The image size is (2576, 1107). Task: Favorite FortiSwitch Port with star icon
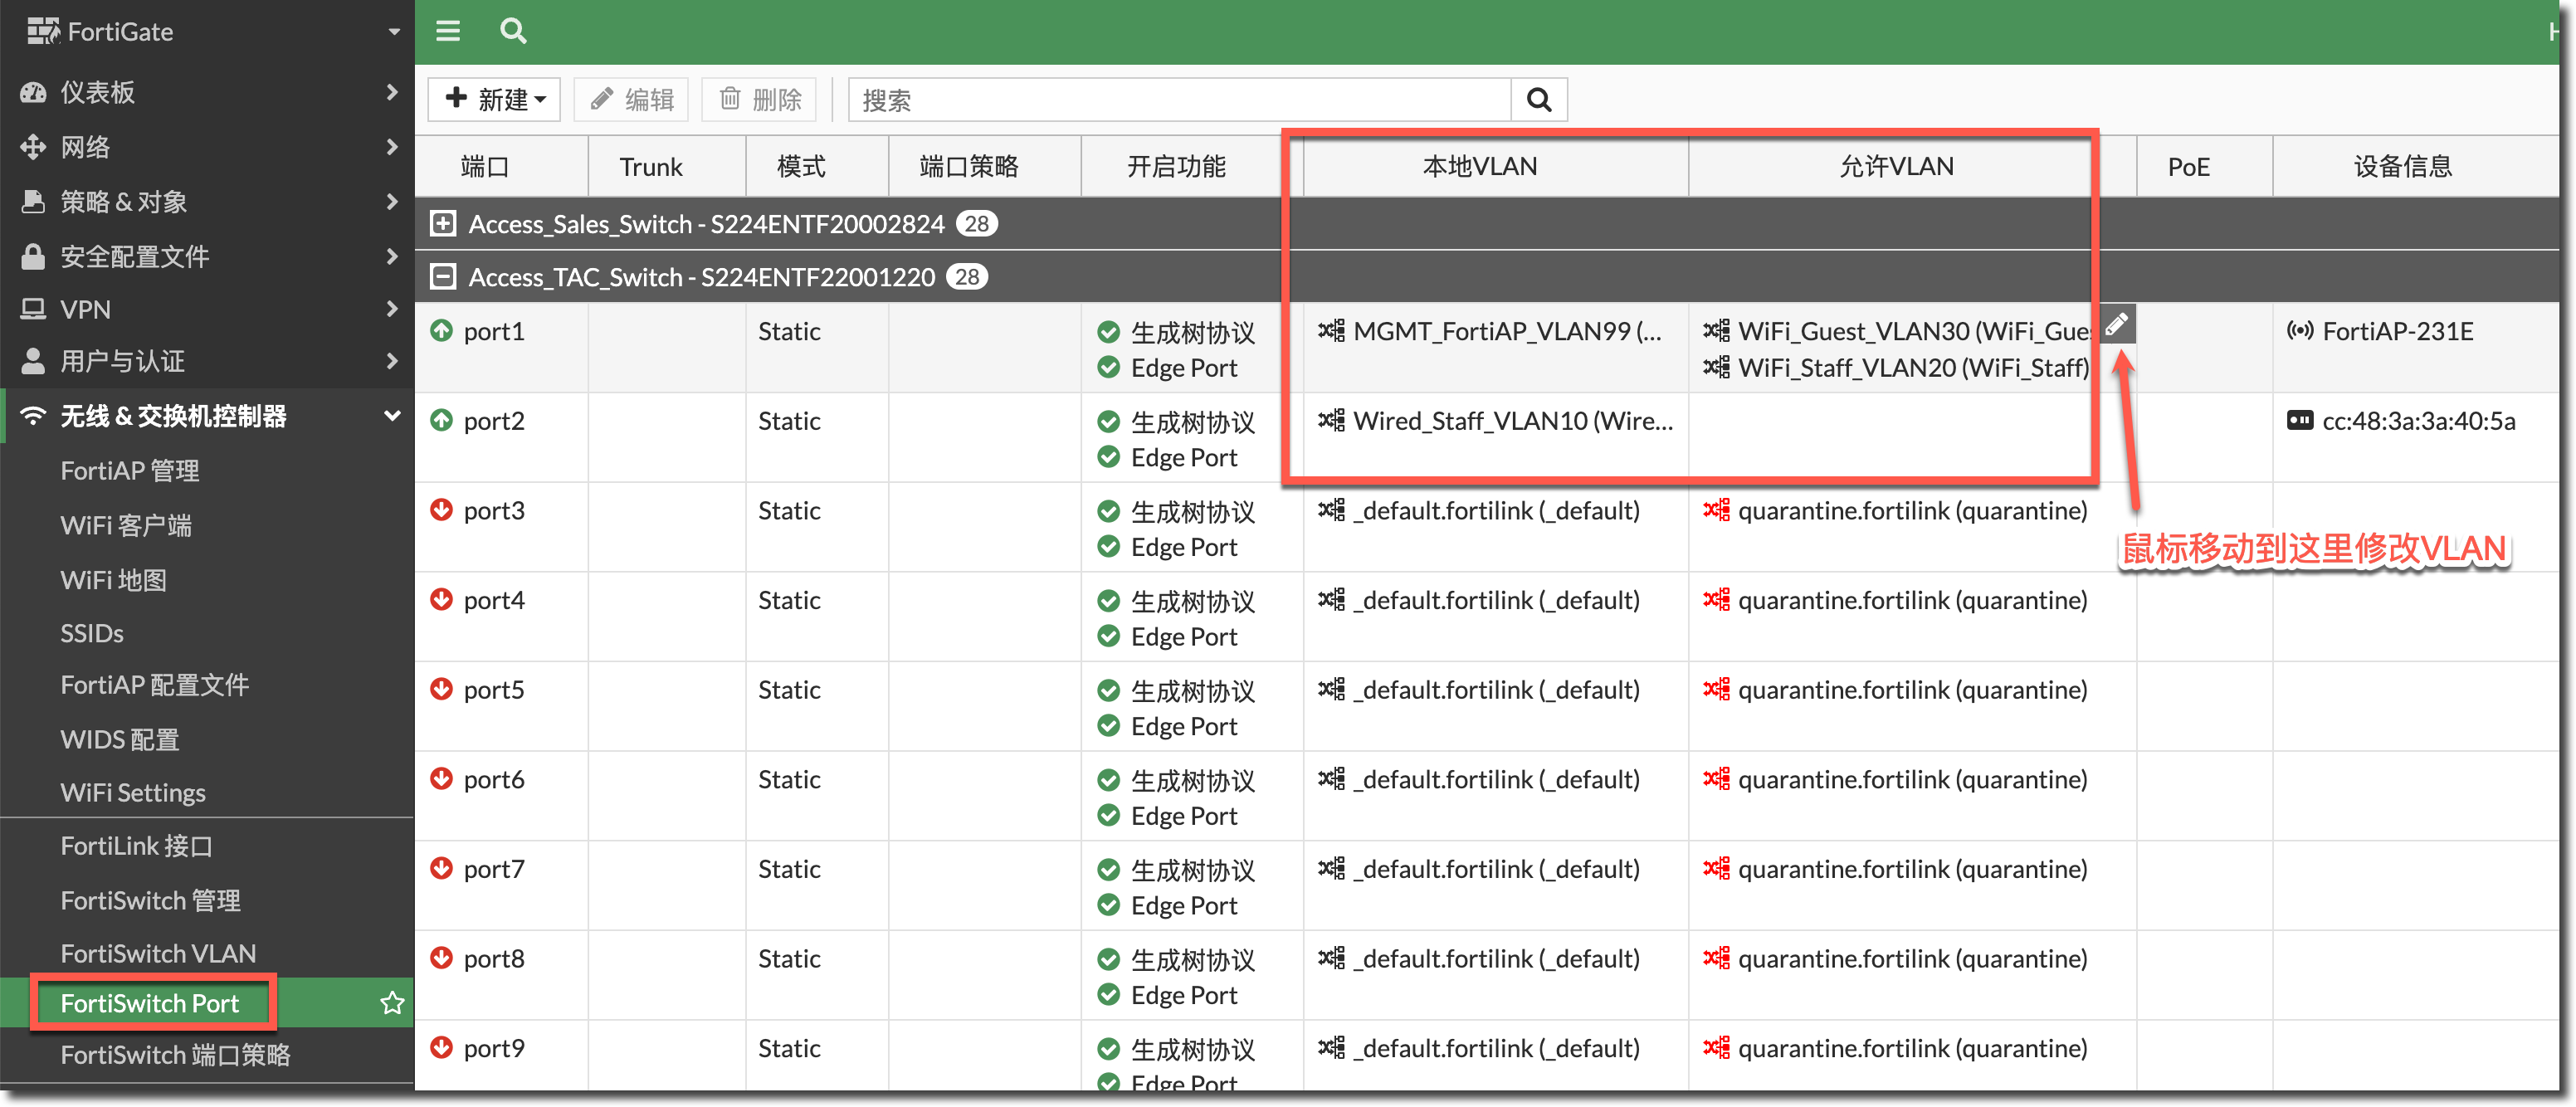click(x=392, y=1003)
